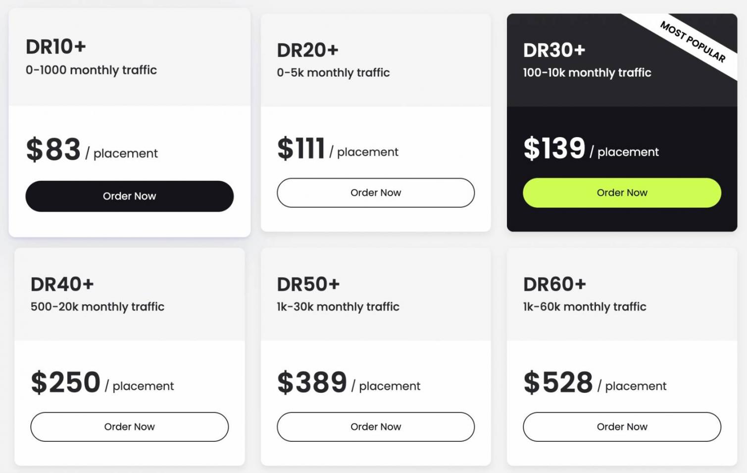747x473 pixels.
Task: Click Order Now under the $389 price
Action: click(x=375, y=427)
